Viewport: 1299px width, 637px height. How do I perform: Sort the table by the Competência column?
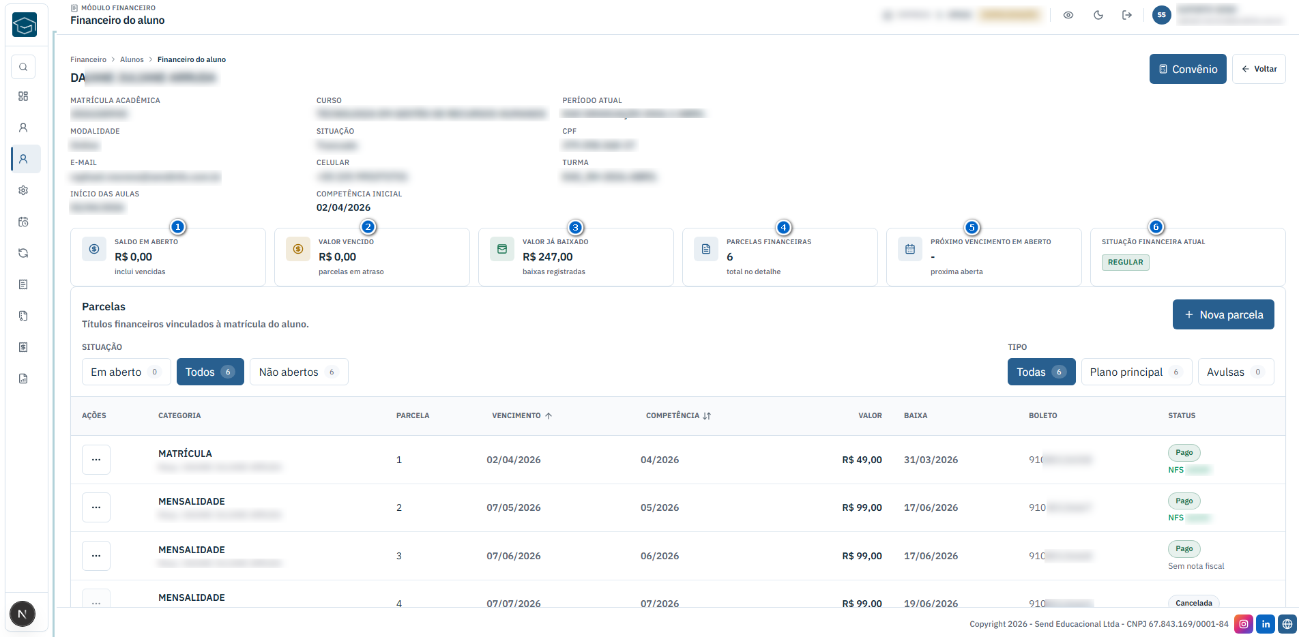[x=678, y=415]
